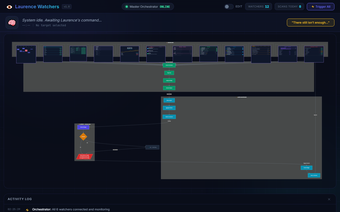Select the green Receive Command node
Image resolution: width=340 pixels, height=212 pixels.
click(x=169, y=65)
